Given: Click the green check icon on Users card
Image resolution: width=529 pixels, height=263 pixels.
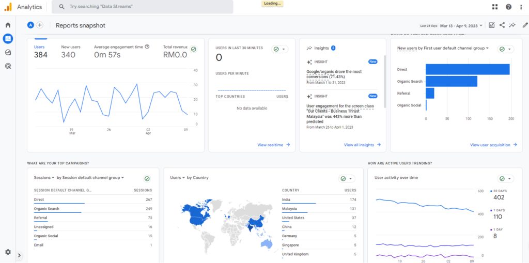Looking at the screenshot, I should point(194,49).
